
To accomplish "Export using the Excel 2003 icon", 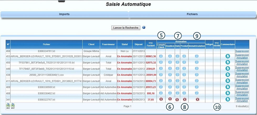I will (8, 105).
